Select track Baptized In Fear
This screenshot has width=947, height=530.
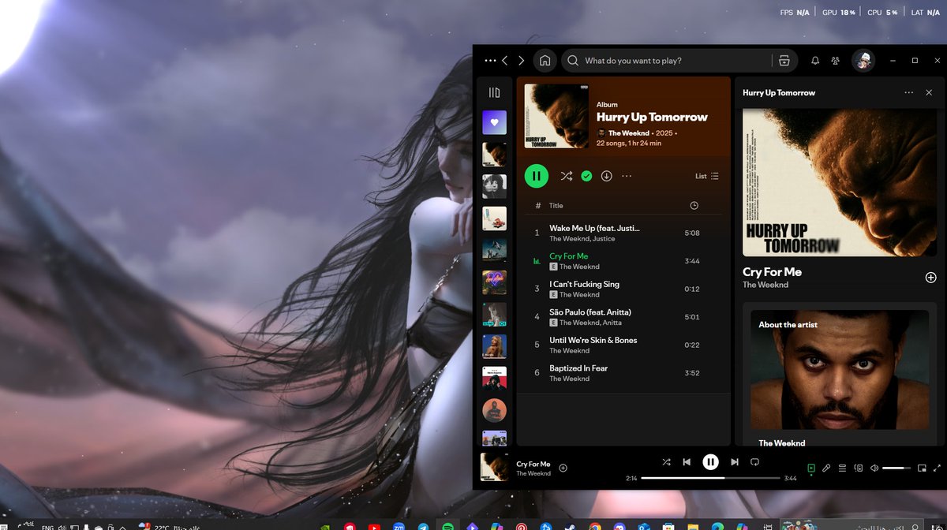coord(623,373)
